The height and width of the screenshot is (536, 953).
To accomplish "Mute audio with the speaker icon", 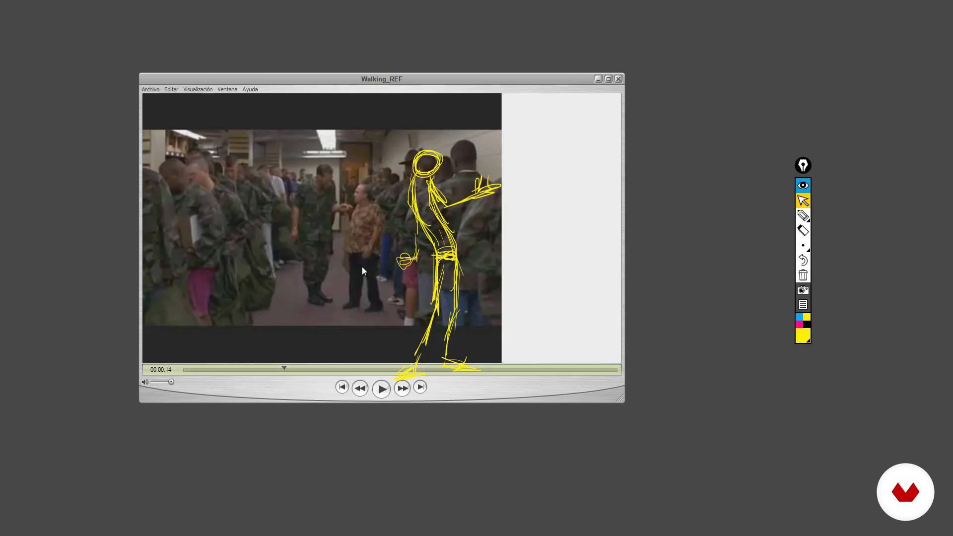I will tap(145, 382).
